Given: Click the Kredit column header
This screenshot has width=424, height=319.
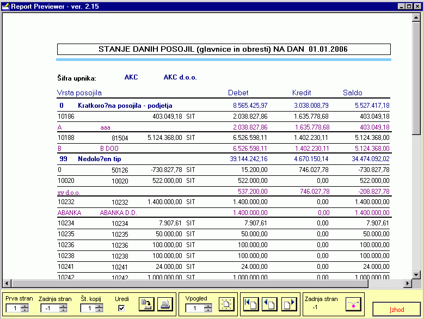Looking at the screenshot, I should [302, 93].
